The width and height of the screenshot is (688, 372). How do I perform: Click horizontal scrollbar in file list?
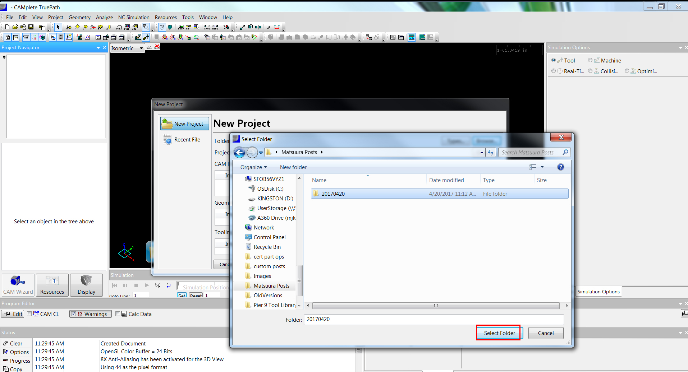(436, 306)
